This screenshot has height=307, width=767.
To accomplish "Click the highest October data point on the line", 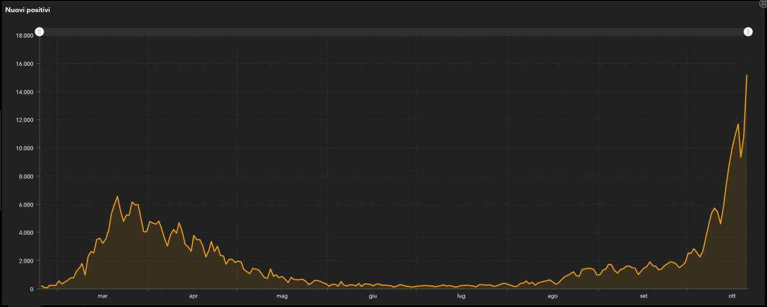I will [747, 75].
